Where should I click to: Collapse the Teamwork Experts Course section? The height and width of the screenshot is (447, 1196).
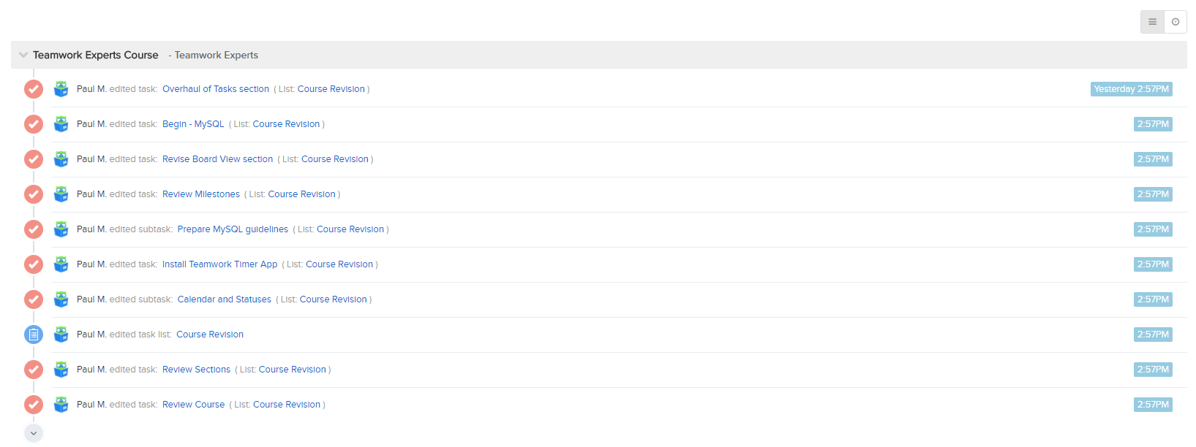point(23,55)
